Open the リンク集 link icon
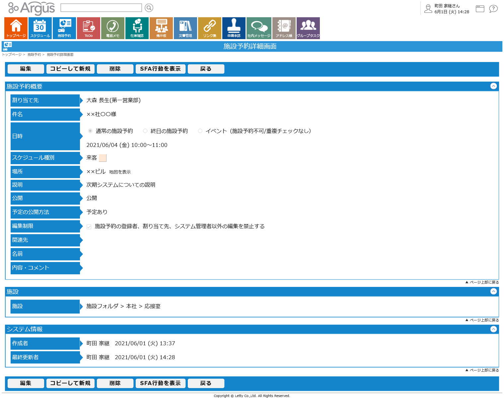Viewport: 504px width, 399px height. [x=210, y=28]
